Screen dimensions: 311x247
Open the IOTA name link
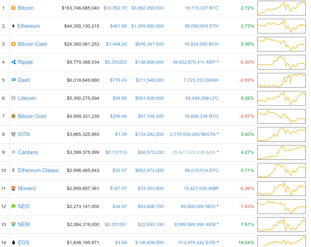point(24,134)
